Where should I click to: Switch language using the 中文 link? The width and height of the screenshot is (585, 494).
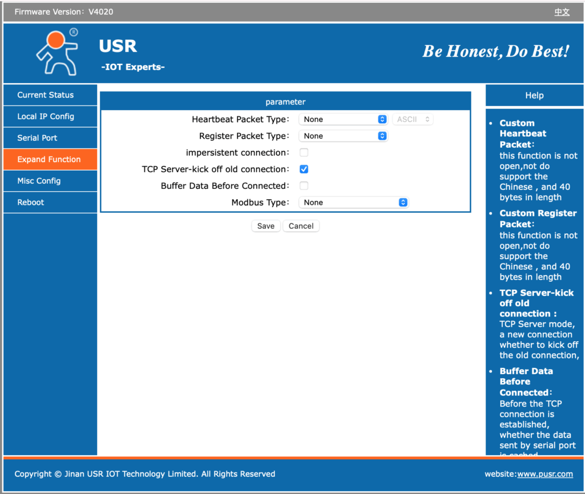click(562, 12)
